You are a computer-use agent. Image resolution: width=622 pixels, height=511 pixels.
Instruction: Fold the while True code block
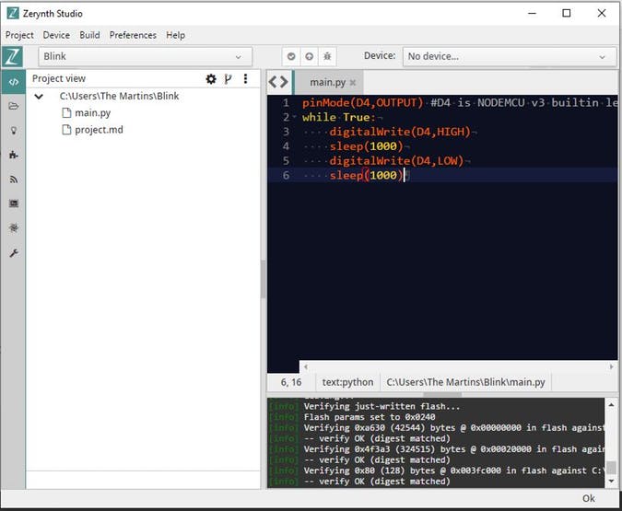(295, 117)
